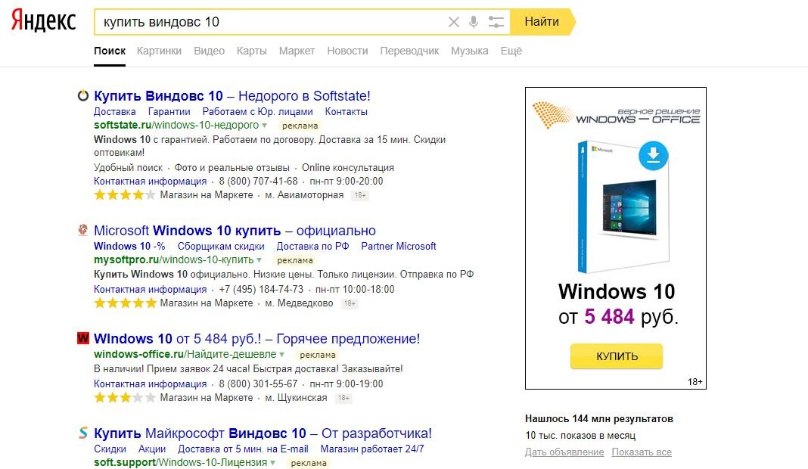Click windows-office.ru green URL
This screenshot has width=808, height=469.
185,353
